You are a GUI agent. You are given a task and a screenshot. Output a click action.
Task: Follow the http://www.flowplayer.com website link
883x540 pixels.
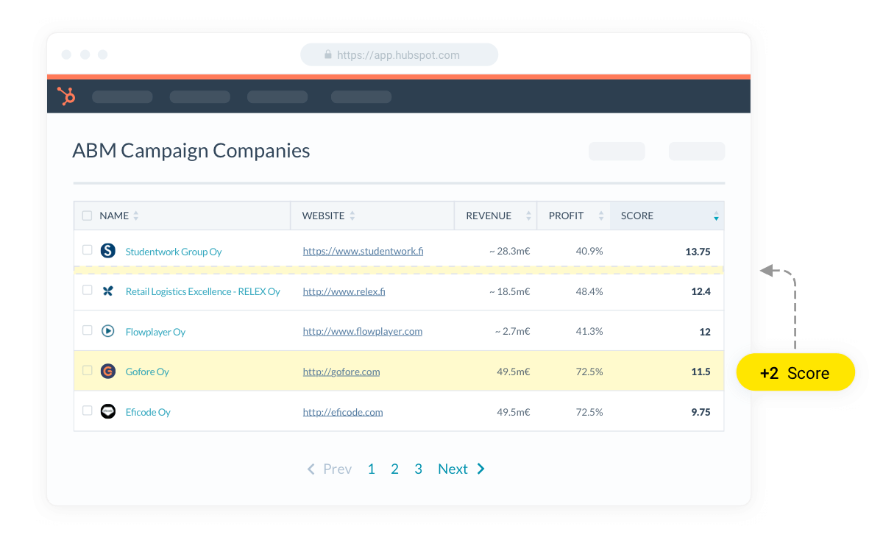pos(363,331)
